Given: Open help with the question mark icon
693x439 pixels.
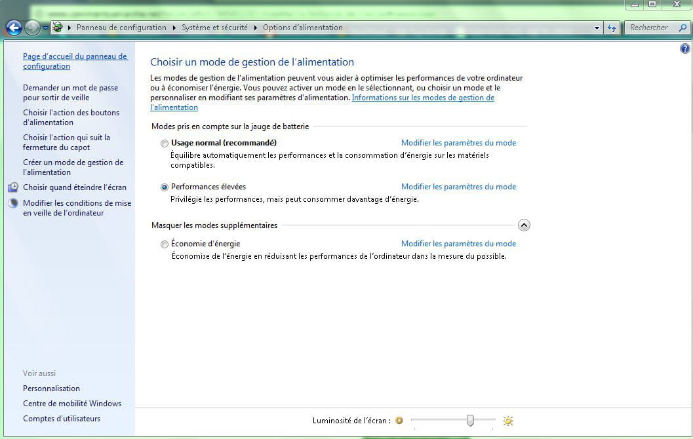Looking at the screenshot, I should (x=685, y=48).
